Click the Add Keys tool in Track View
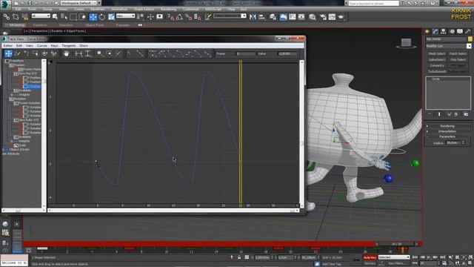 (27, 53)
